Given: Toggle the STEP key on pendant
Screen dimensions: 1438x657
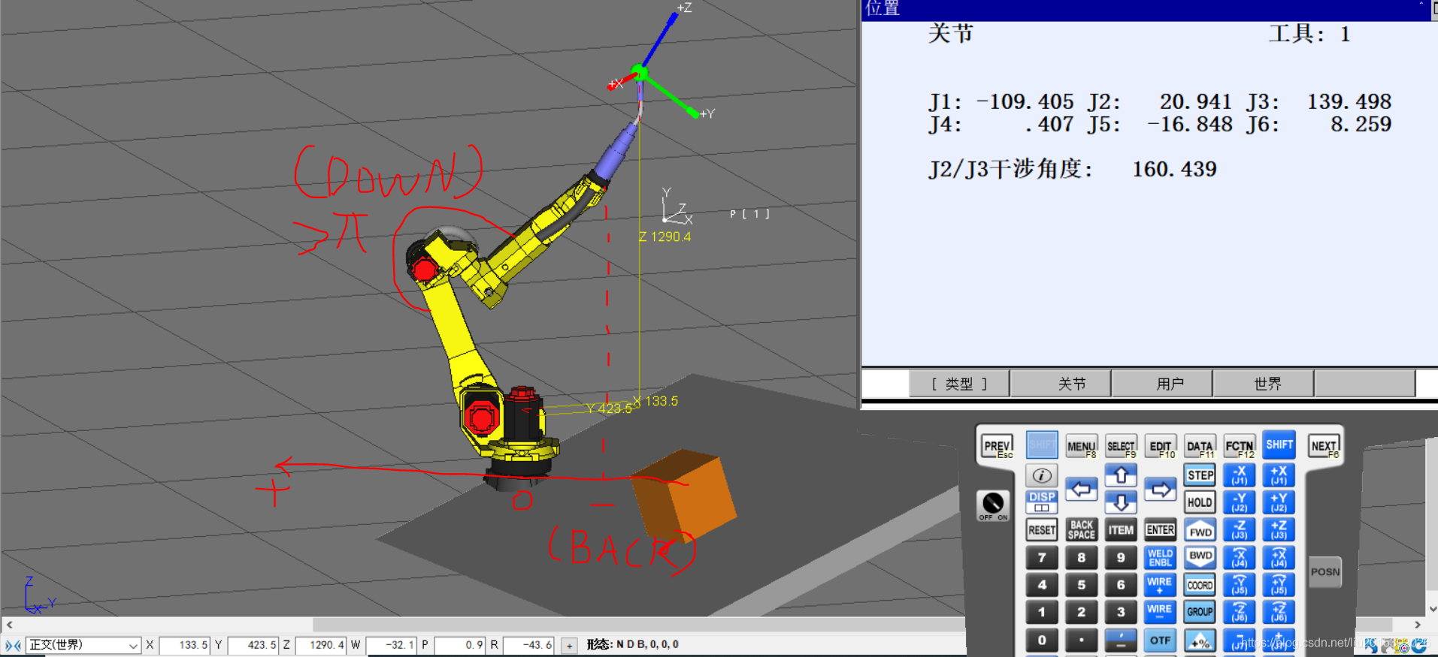Looking at the screenshot, I should pos(1200,475).
